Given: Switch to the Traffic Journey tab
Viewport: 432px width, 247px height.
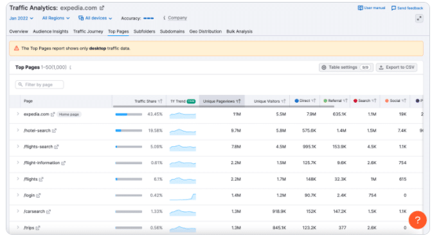Looking at the screenshot, I should [88, 31].
